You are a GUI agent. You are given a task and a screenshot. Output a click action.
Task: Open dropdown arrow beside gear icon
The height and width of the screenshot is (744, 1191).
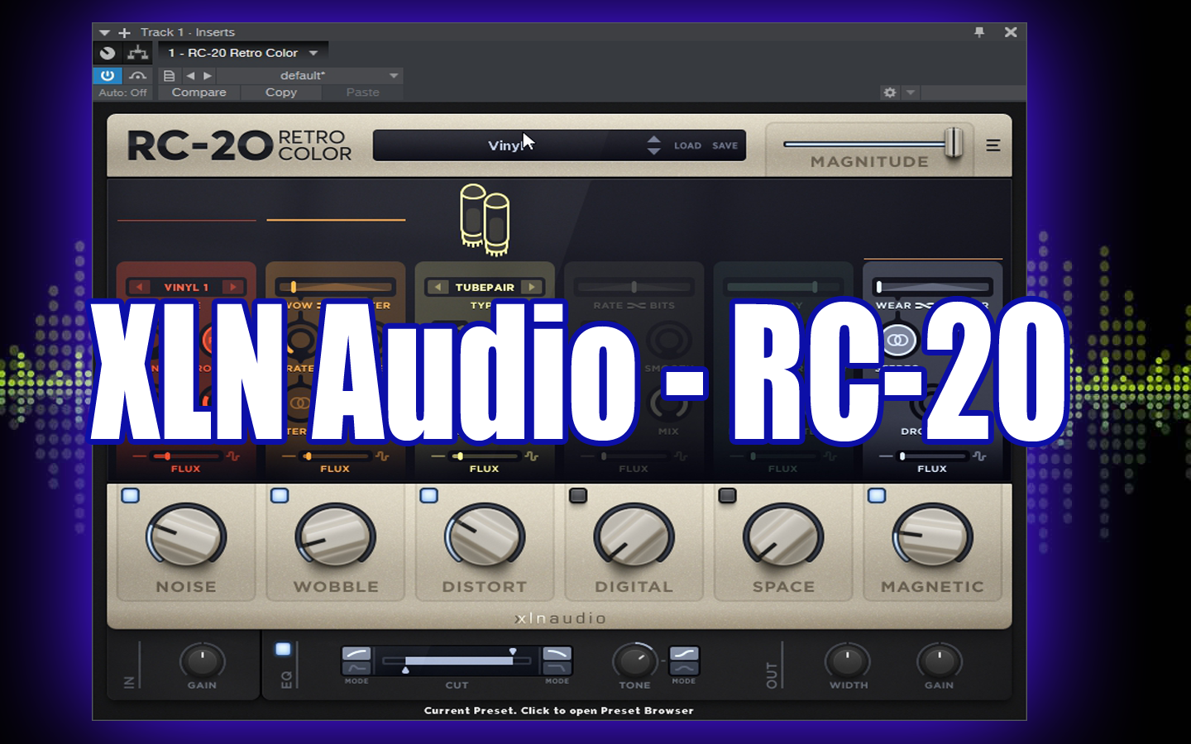[x=911, y=93]
